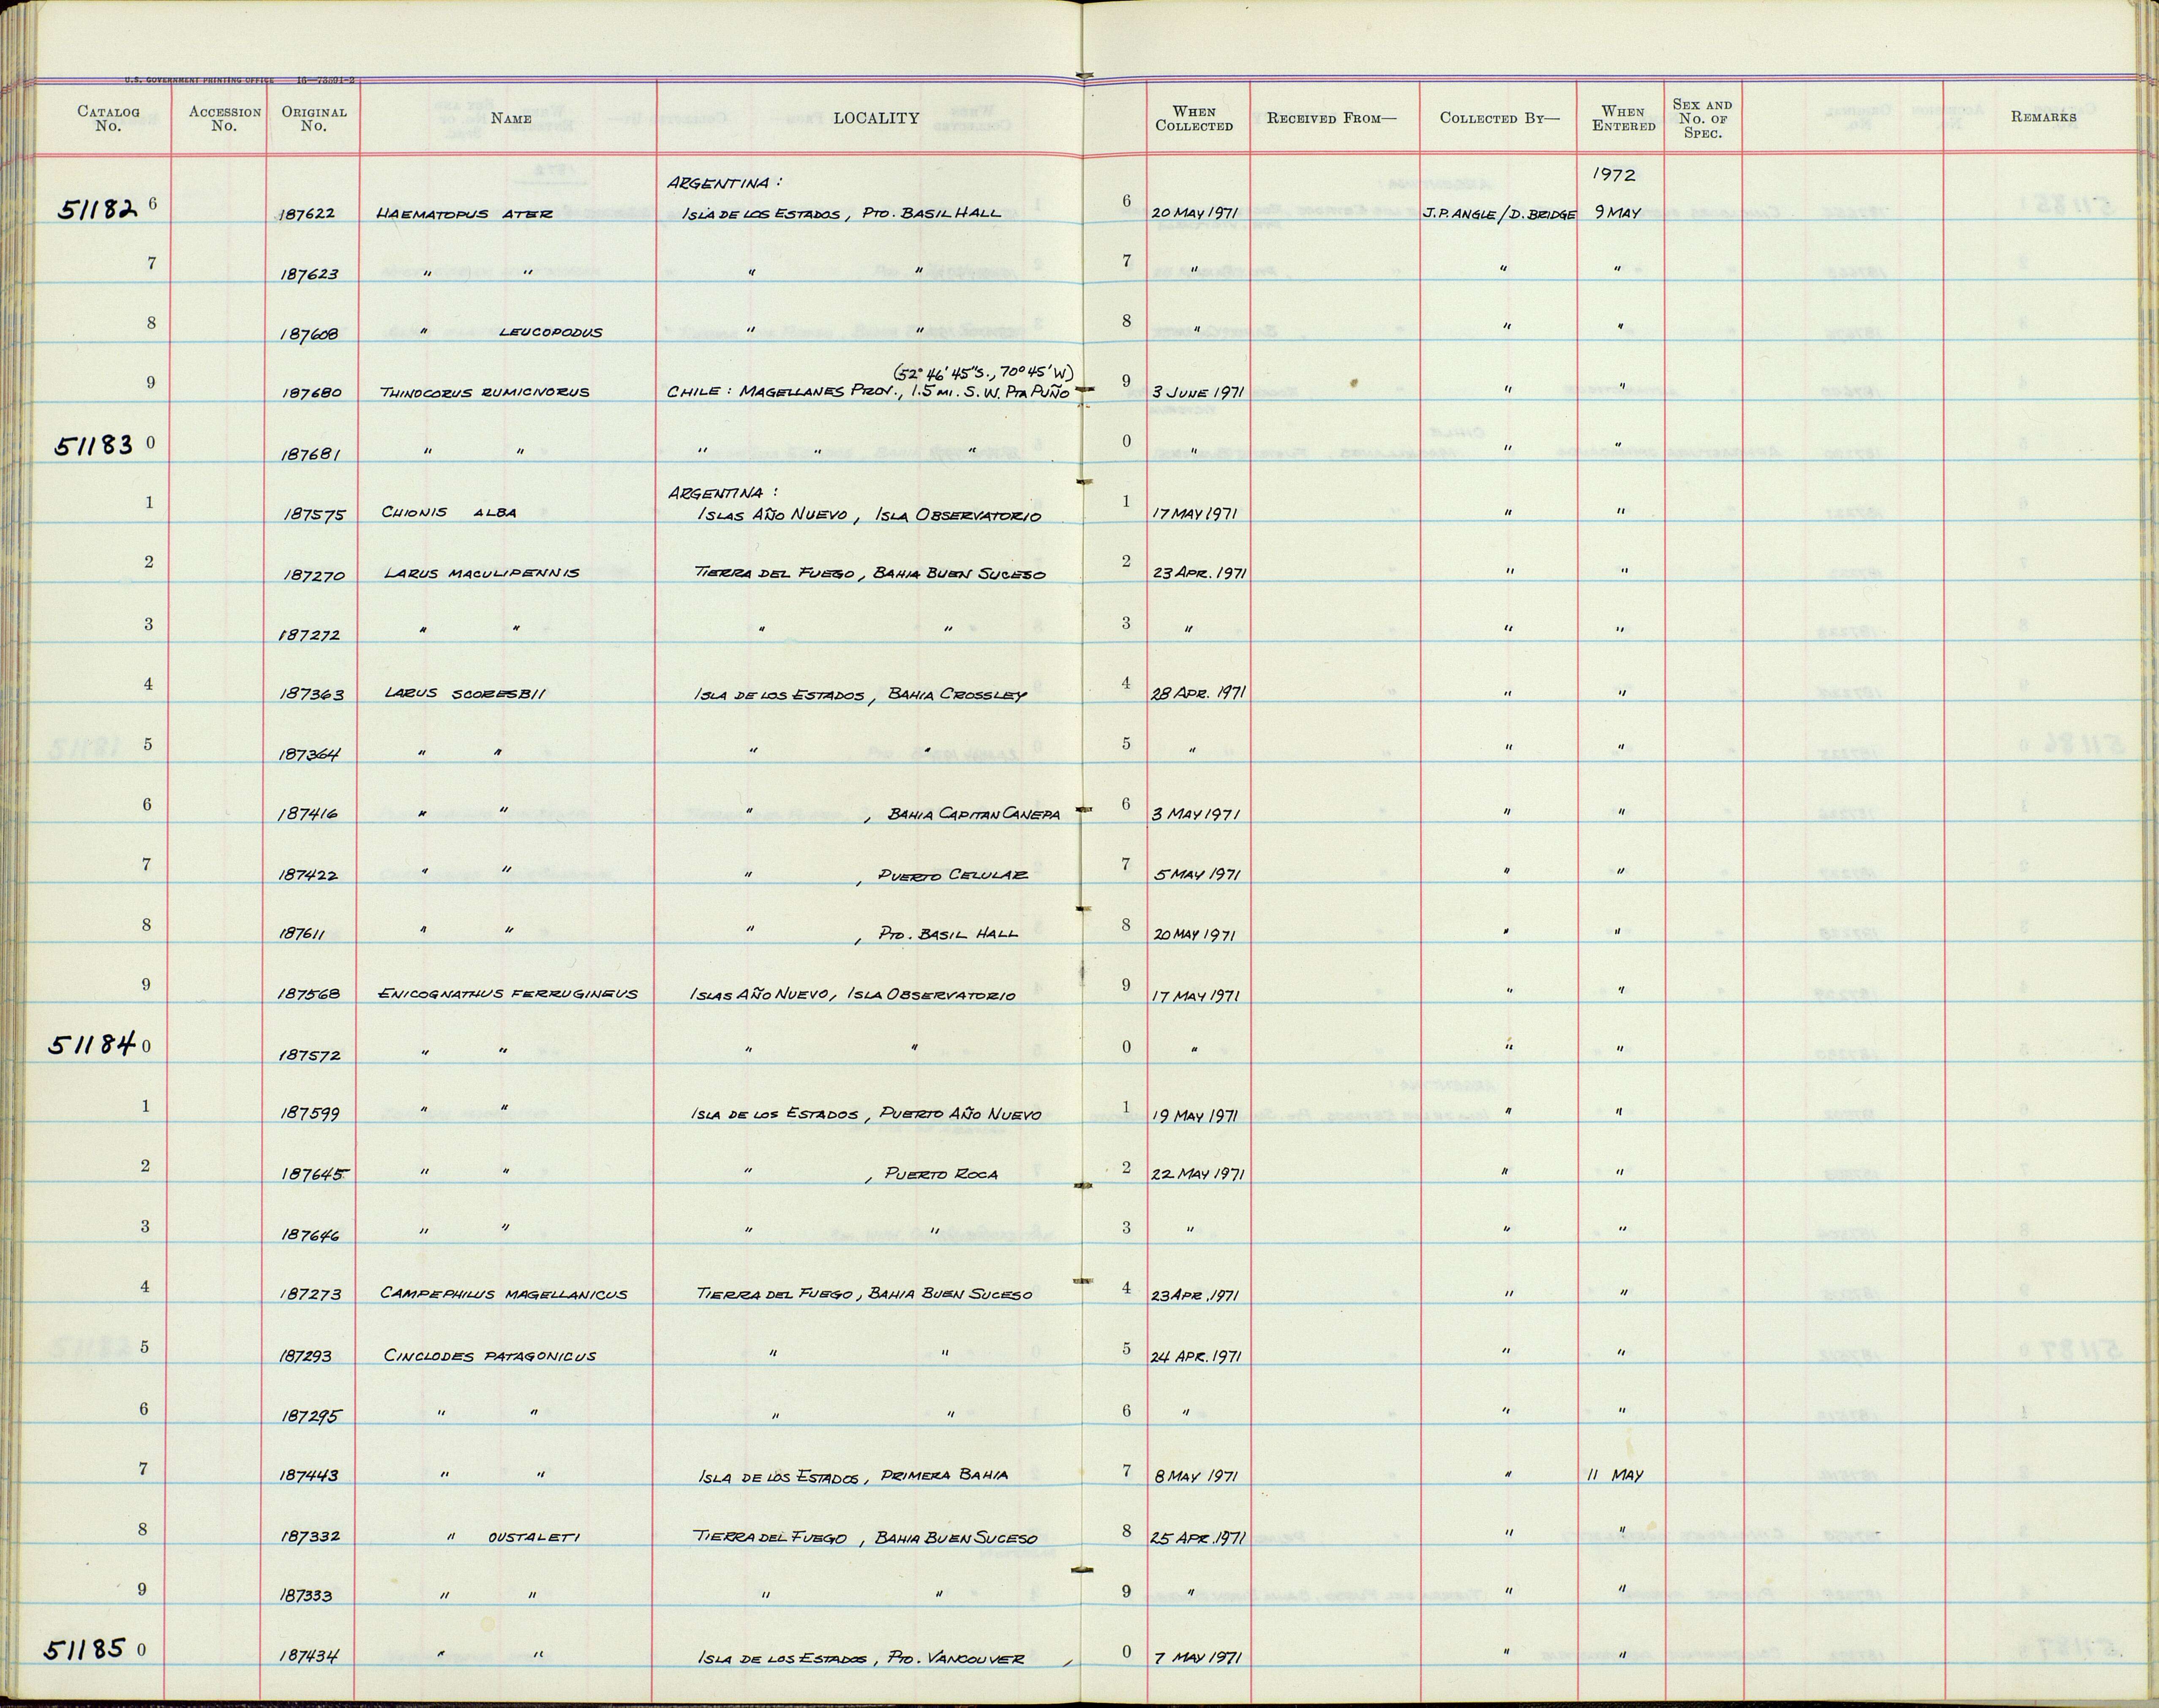Click the name 'Cinclodes patagonicus'
The width and height of the screenshot is (2159, 1708).
tap(490, 1356)
